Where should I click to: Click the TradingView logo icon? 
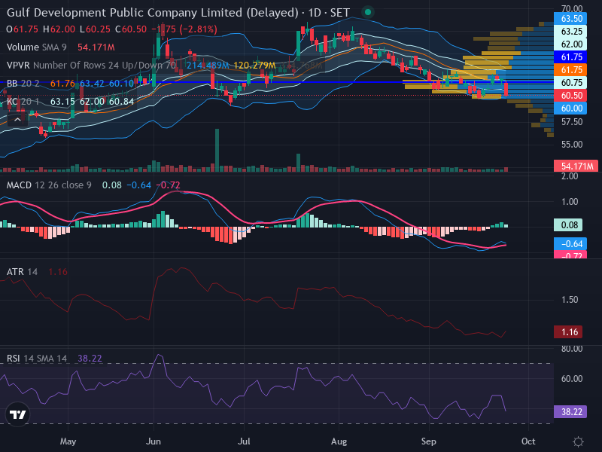[17, 414]
